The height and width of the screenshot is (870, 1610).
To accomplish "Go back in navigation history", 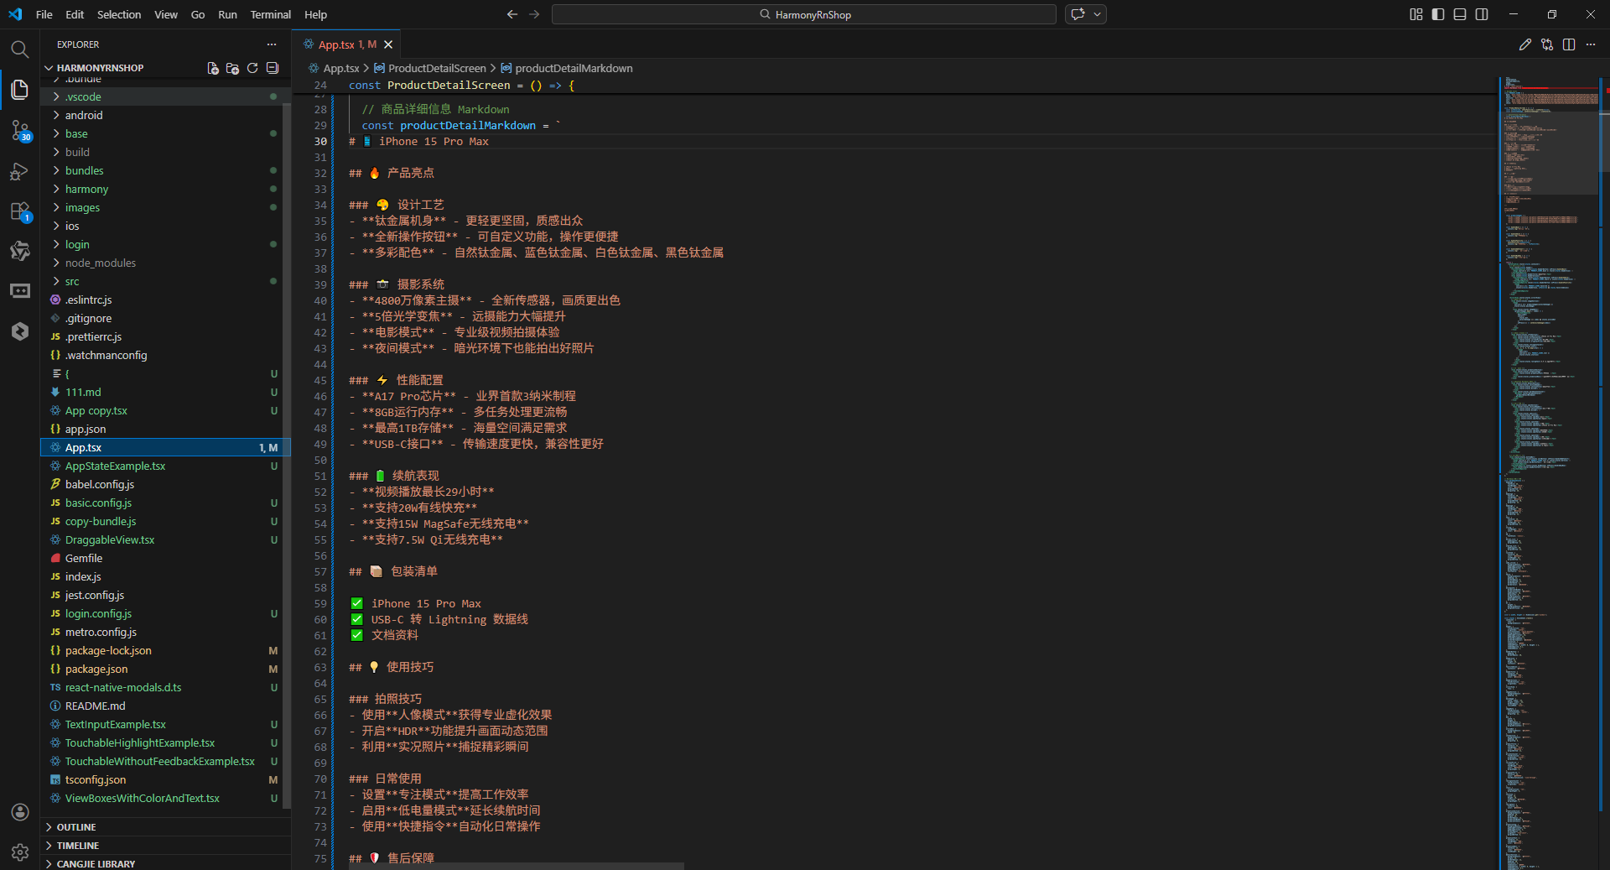I will tap(512, 14).
